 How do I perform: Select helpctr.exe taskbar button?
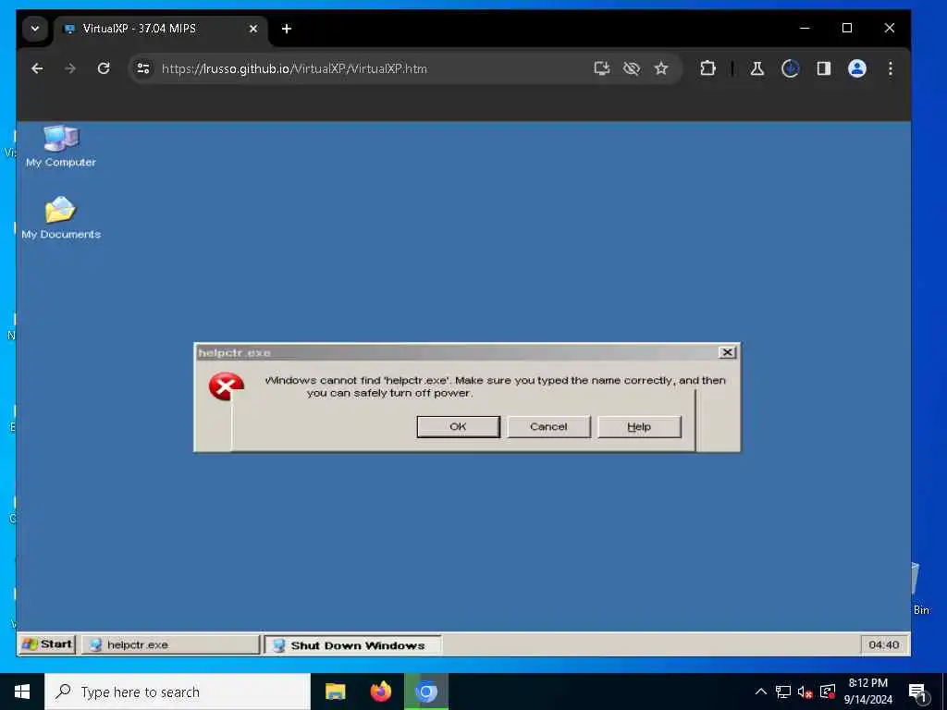click(170, 644)
